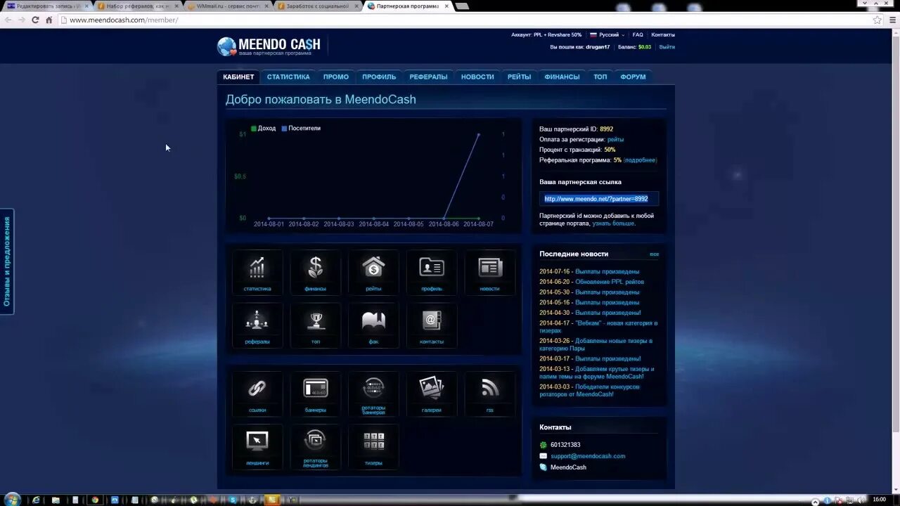Screen dimensions: 900x506
Task: Open the финансы dollar icon
Action: [x=316, y=272]
